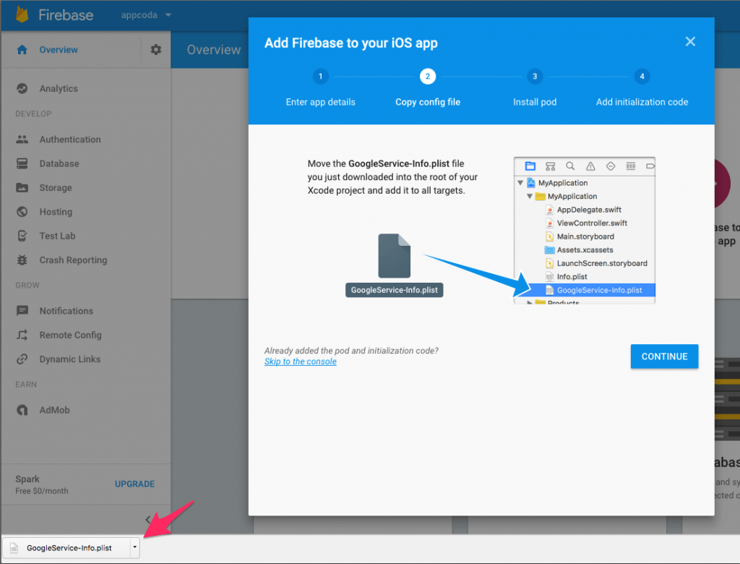Select step 2 circle in wizard
This screenshot has height=564, width=740.
point(428,77)
